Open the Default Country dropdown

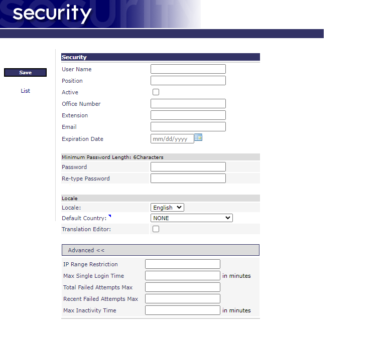(x=191, y=218)
